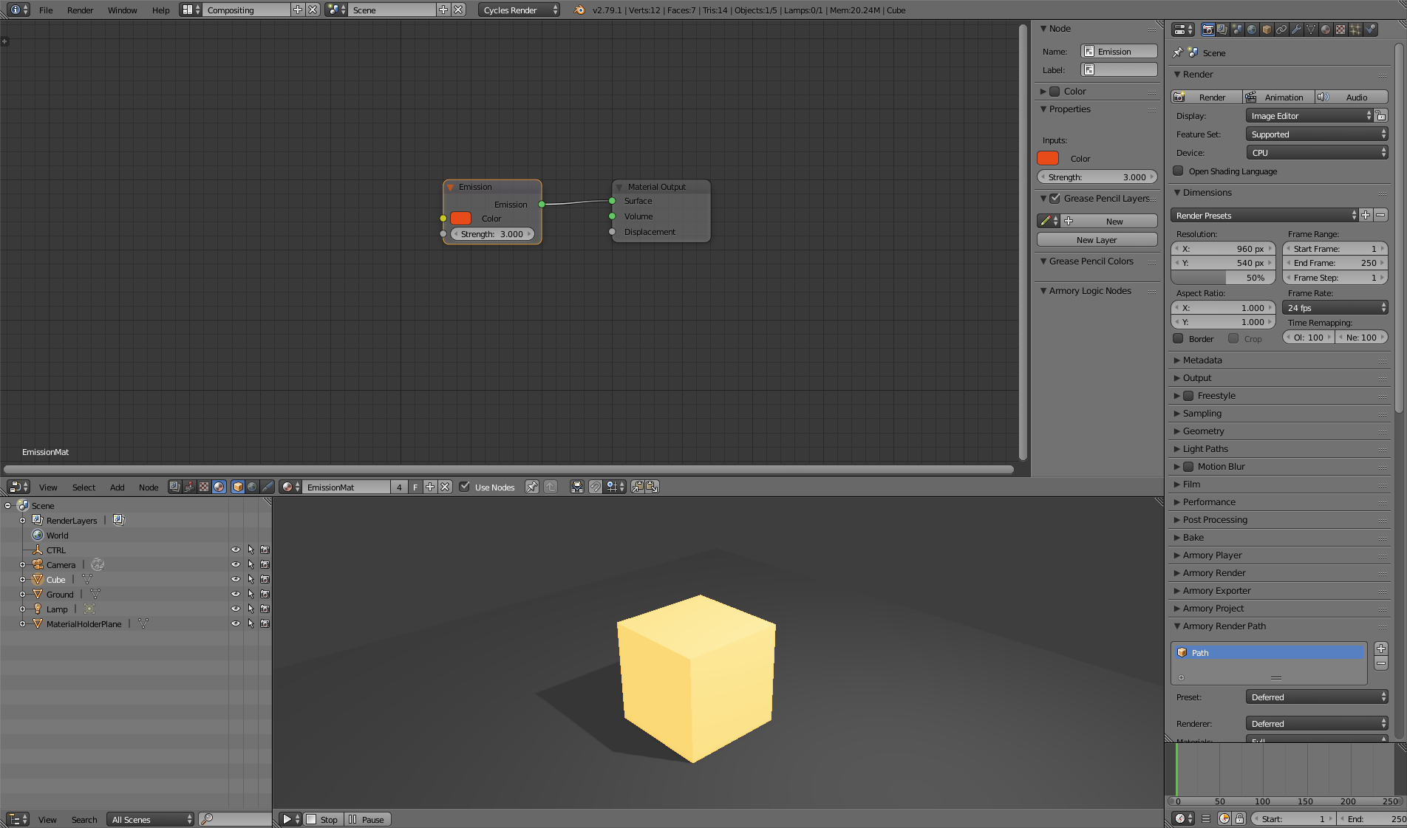
Task: Open the Physics properties tab
Action: (x=1370, y=30)
